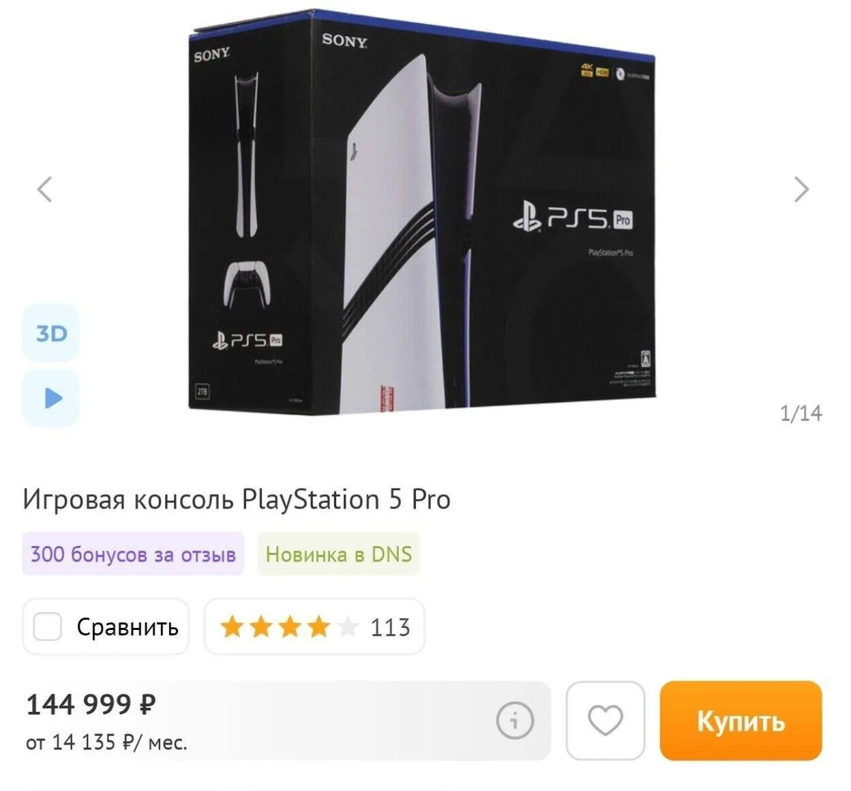
Task: Open the price info icon
Action: click(x=515, y=720)
